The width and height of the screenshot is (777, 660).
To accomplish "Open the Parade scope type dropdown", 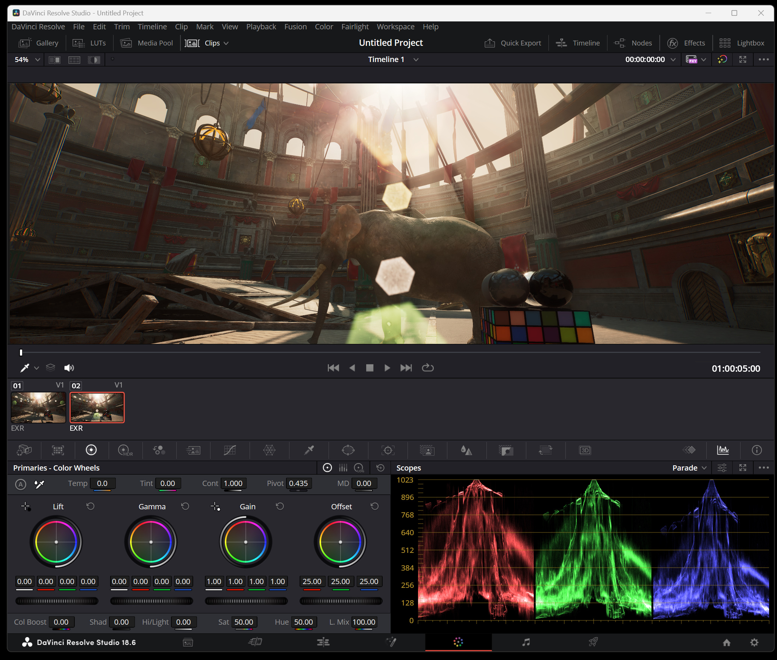I will coord(689,468).
